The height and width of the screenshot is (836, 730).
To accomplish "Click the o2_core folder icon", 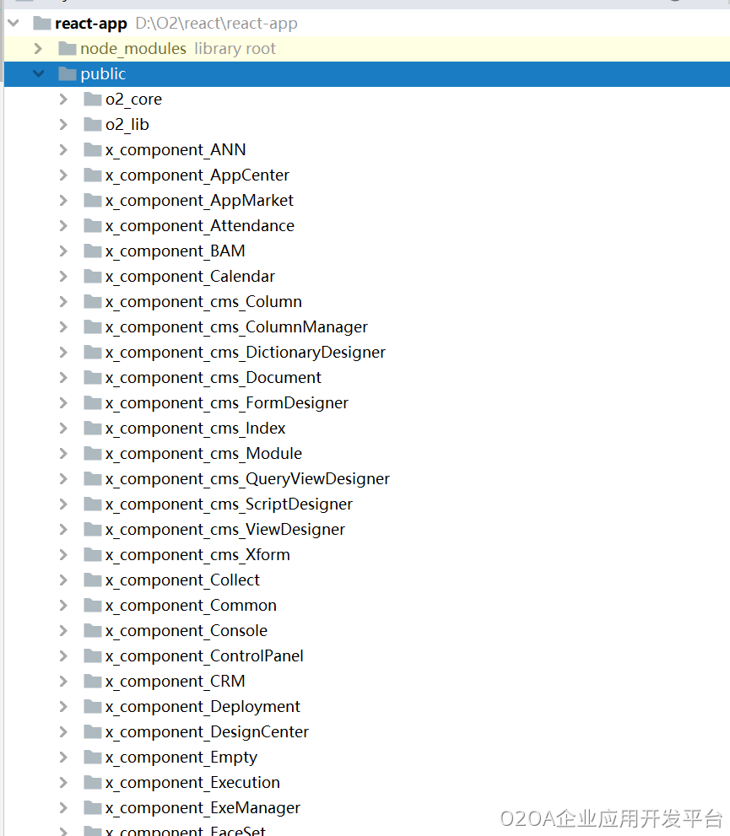I will point(92,100).
